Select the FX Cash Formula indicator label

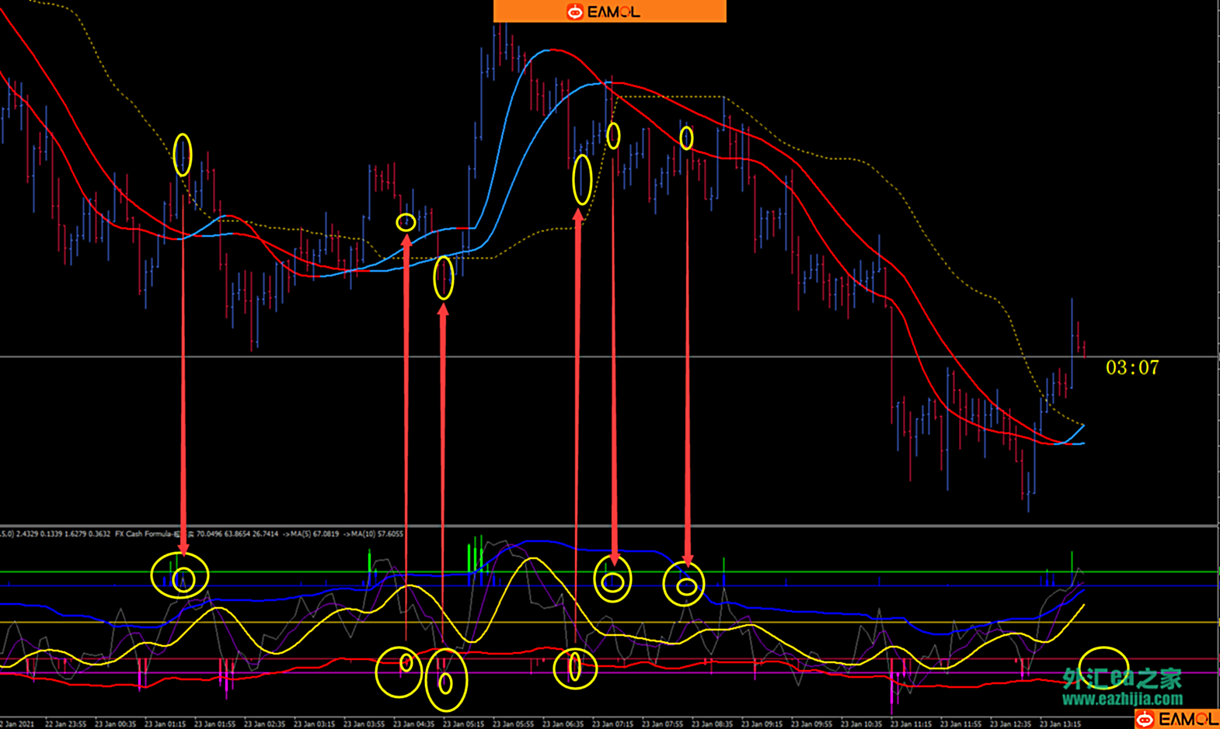(x=148, y=534)
